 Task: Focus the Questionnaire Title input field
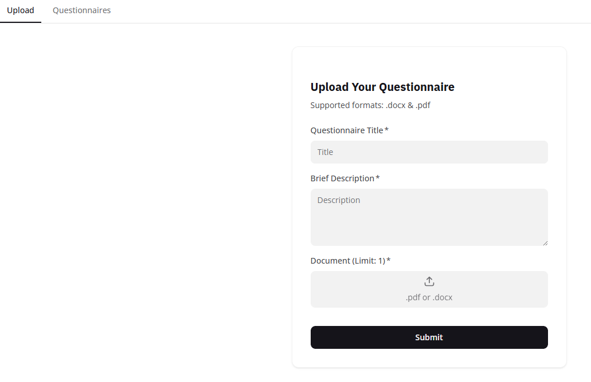pos(429,152)
